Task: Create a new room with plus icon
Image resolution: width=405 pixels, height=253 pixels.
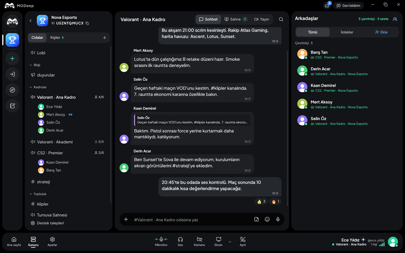Action: tap(105, 38)
